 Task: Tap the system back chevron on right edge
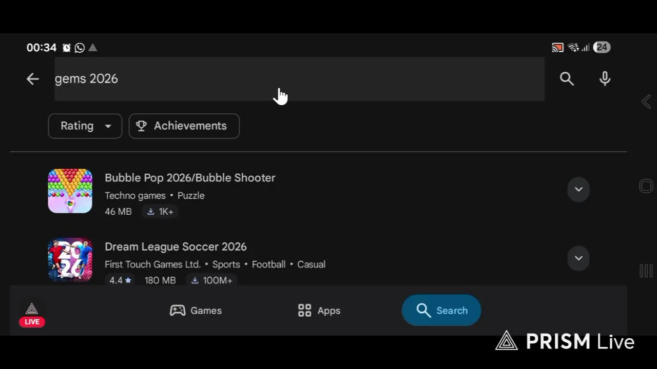point(646,101)
